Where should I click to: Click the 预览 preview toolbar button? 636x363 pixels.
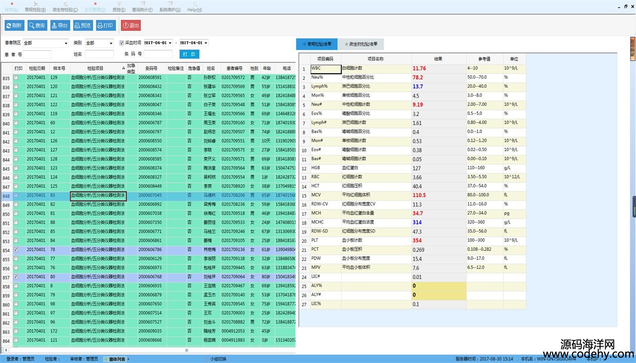82,25
